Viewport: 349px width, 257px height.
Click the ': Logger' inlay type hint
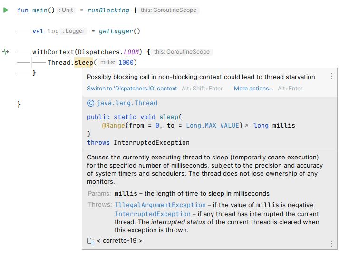73,31
